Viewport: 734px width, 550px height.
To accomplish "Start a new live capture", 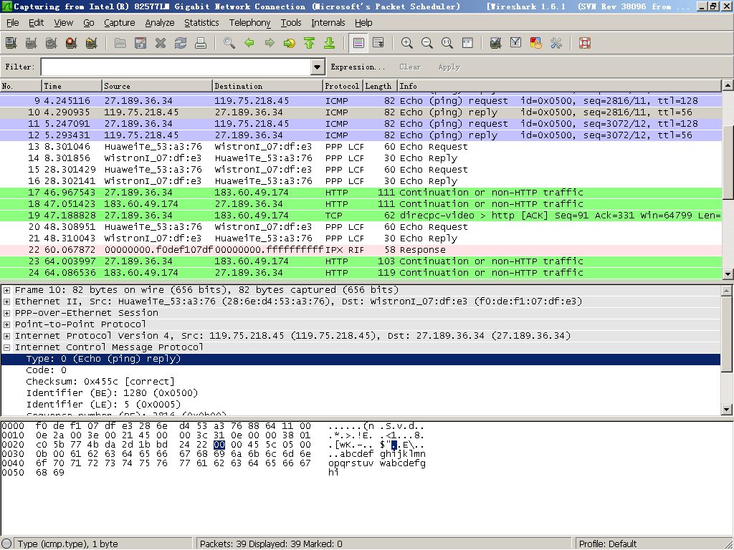I will click(x=52, y=44).
